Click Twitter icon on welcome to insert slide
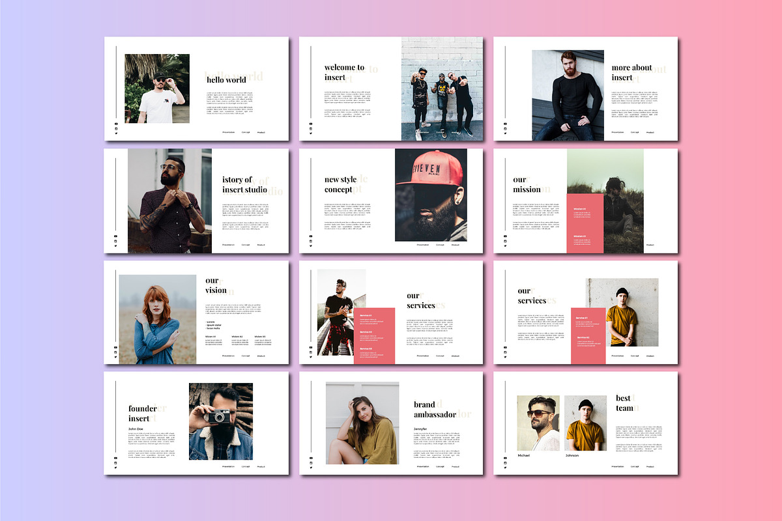Viewport: 782px width, 521px height. click(x=311, y=134)
